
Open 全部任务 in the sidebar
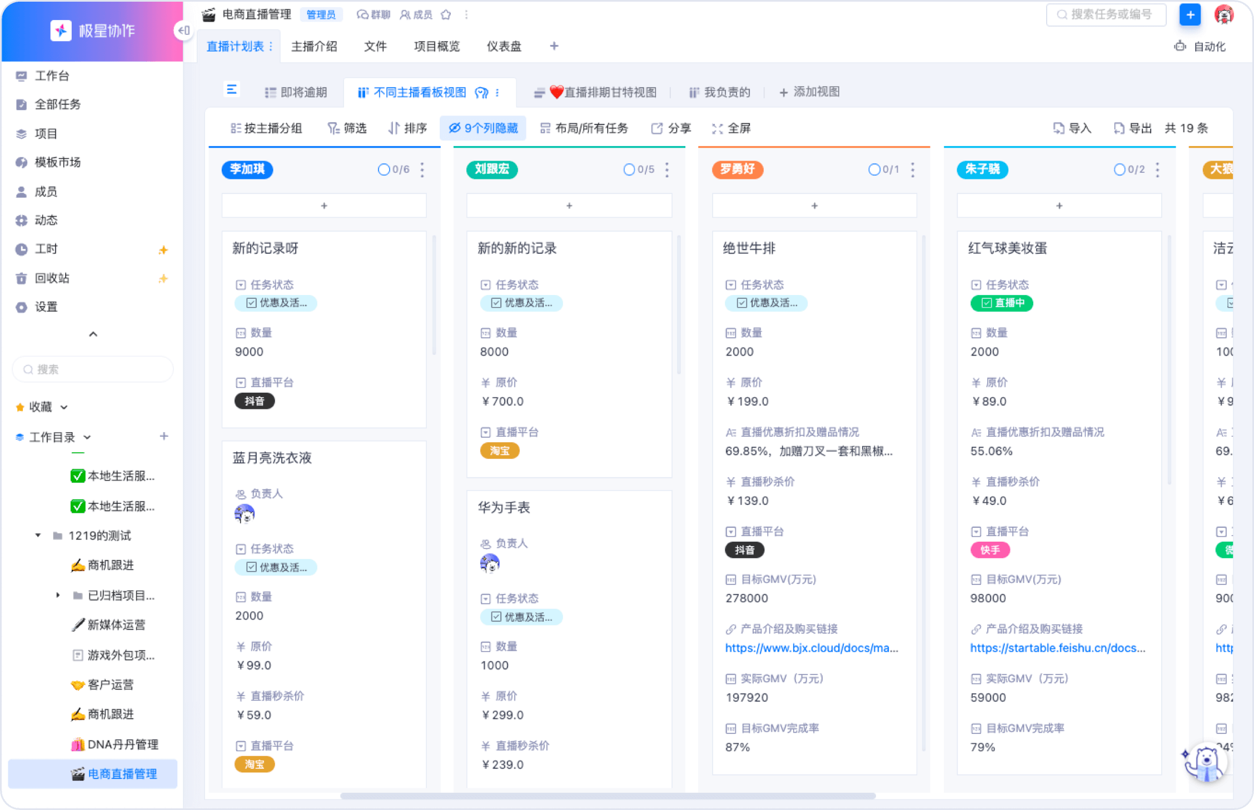coord(57,104)
